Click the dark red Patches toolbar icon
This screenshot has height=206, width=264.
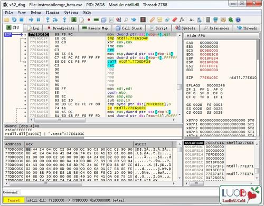click(x=143, y=19)
